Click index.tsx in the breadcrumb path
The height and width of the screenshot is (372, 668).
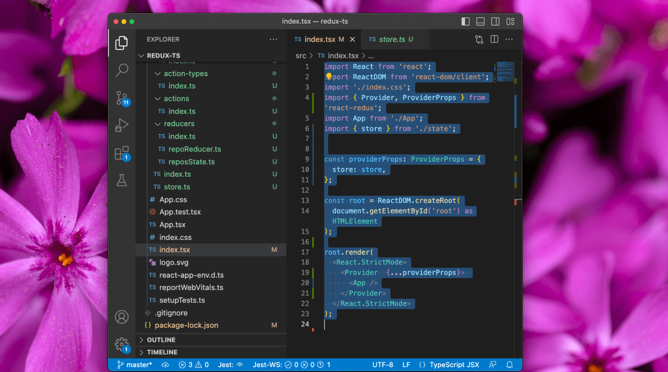[343, 56]
